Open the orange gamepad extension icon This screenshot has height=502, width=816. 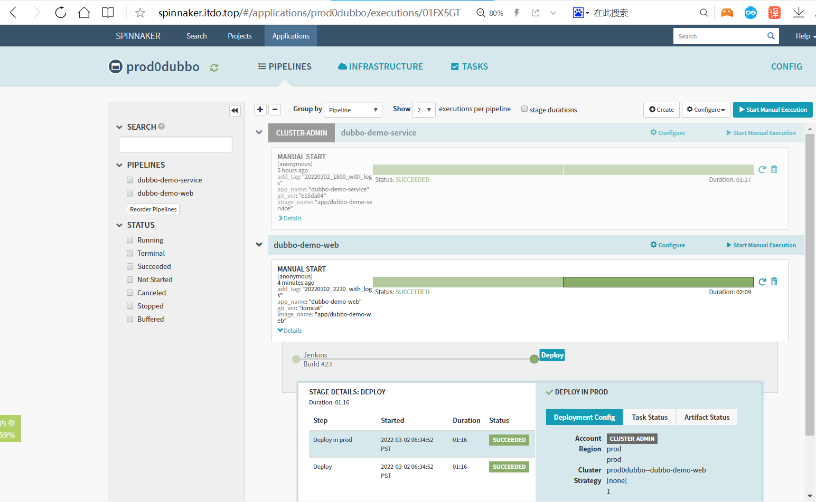[x=727, y=13]
